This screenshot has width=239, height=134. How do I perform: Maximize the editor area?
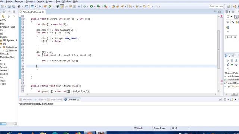[220, 12]
